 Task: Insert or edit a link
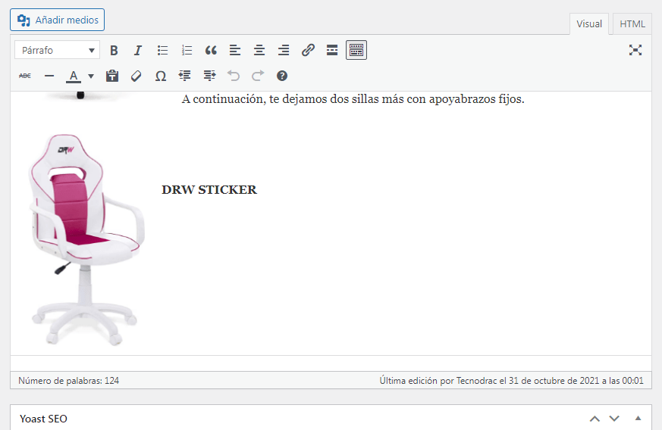(308, 50)
